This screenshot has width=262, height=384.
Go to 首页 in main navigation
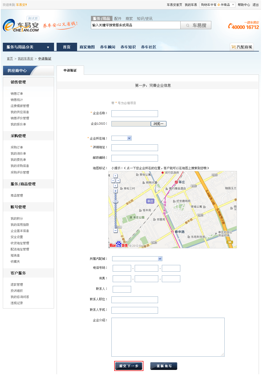click(67, 47)
